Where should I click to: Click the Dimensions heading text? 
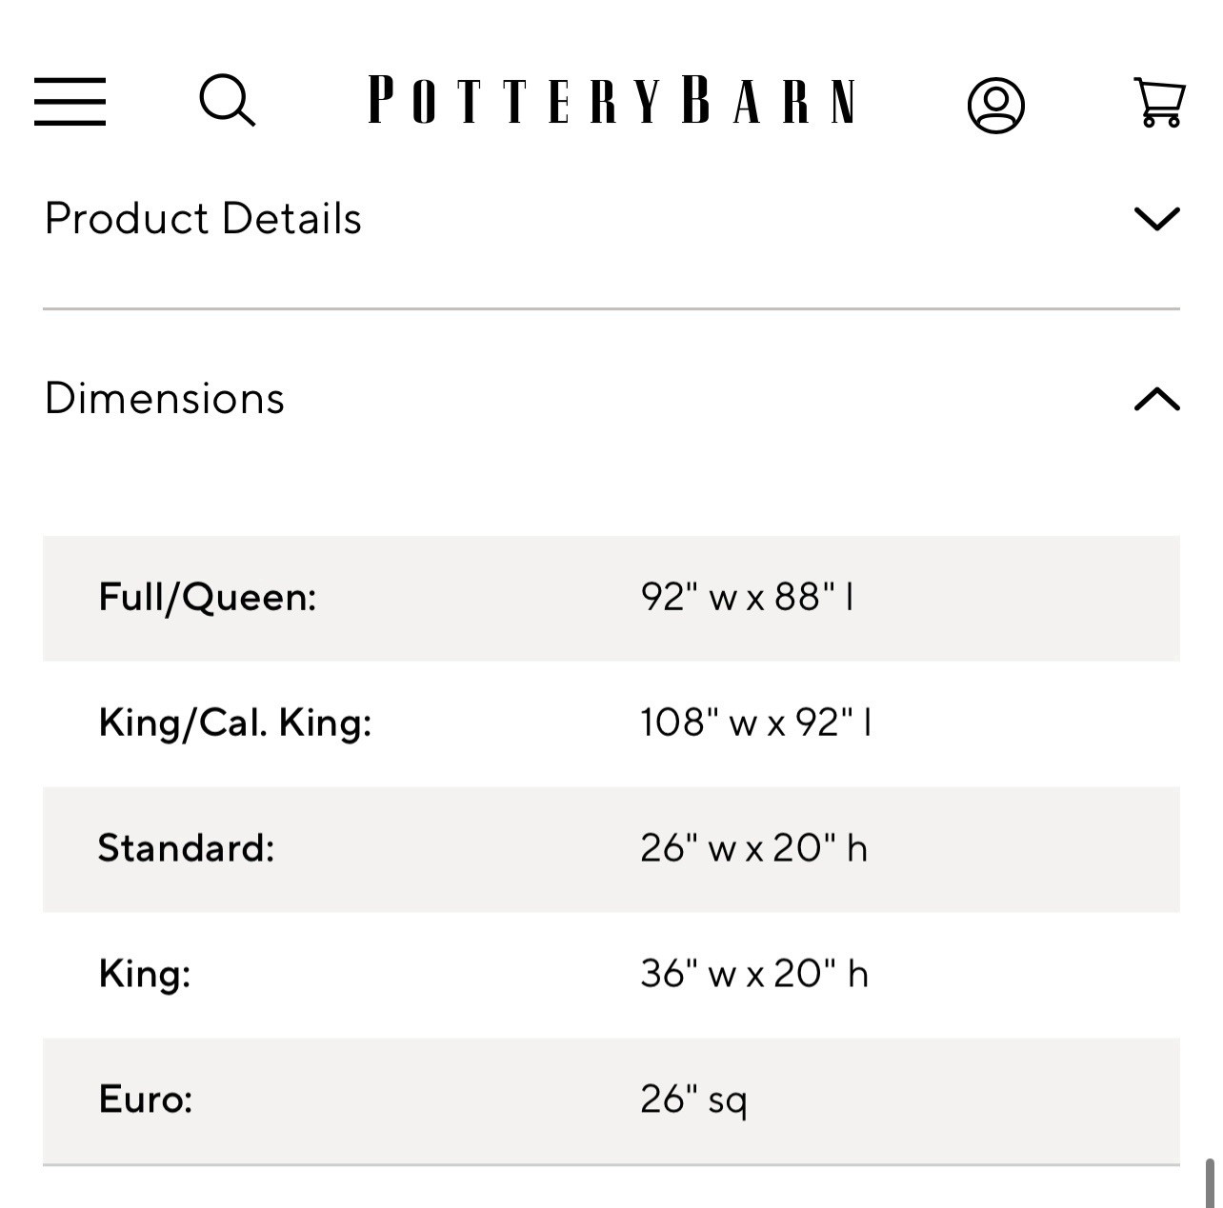click(x=165, y=399)
